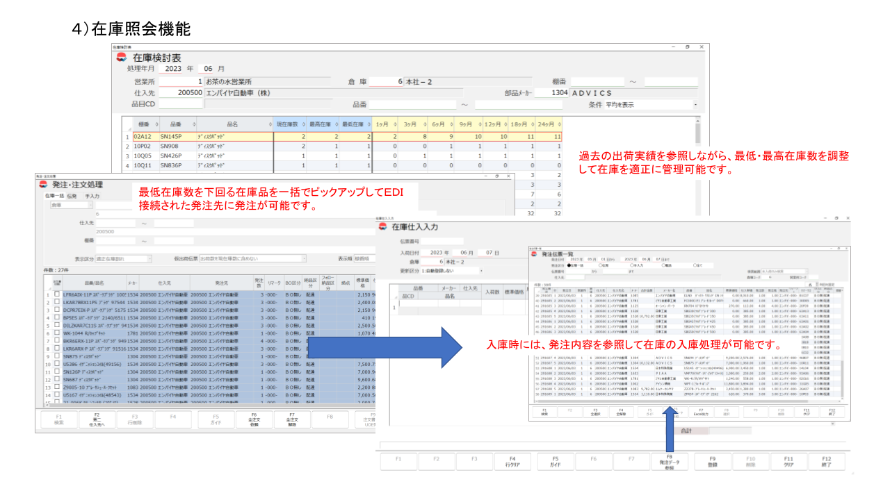Image resolution: width=890 pixels, height=500 pixels.
Task: Click F4 行クリア in 在庫仕入入力
Action: (x=512, y=461)
